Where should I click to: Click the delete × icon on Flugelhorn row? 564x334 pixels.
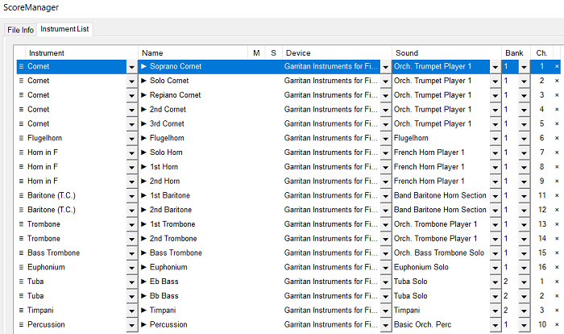pyautogui.click(x=556, y=138)
